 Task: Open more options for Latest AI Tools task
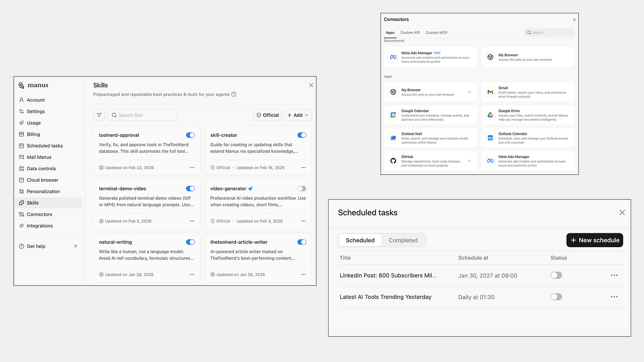[x=614, y=297]
